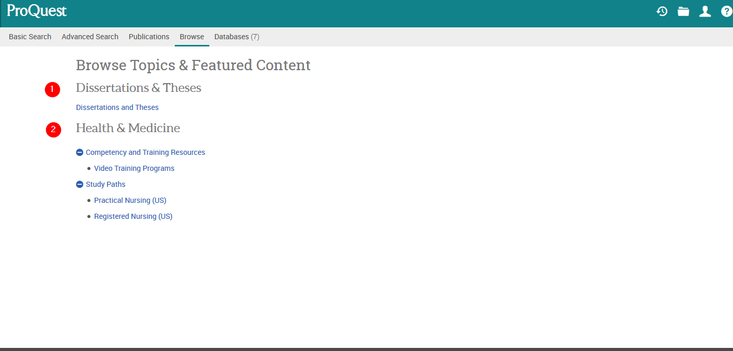Open the Video Training Programs link
Image resolution: width=733 pixels, height=351 pixels.
(x=134, y=168)
